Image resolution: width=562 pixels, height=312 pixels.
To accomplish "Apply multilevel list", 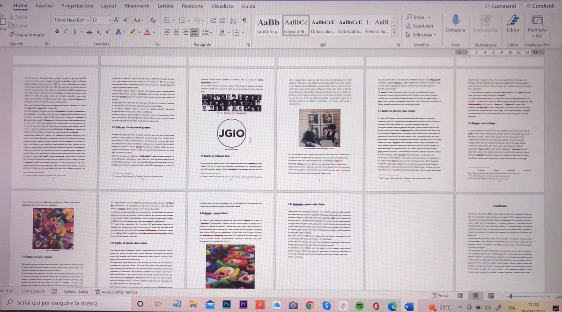I will (196, 21).
